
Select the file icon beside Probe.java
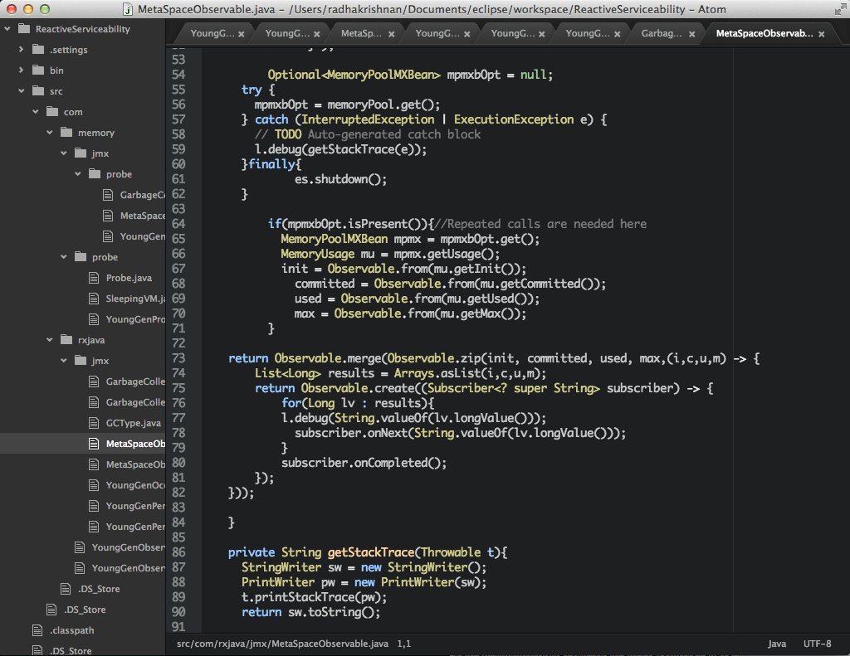pyautogui.click(x=93, y=278)
